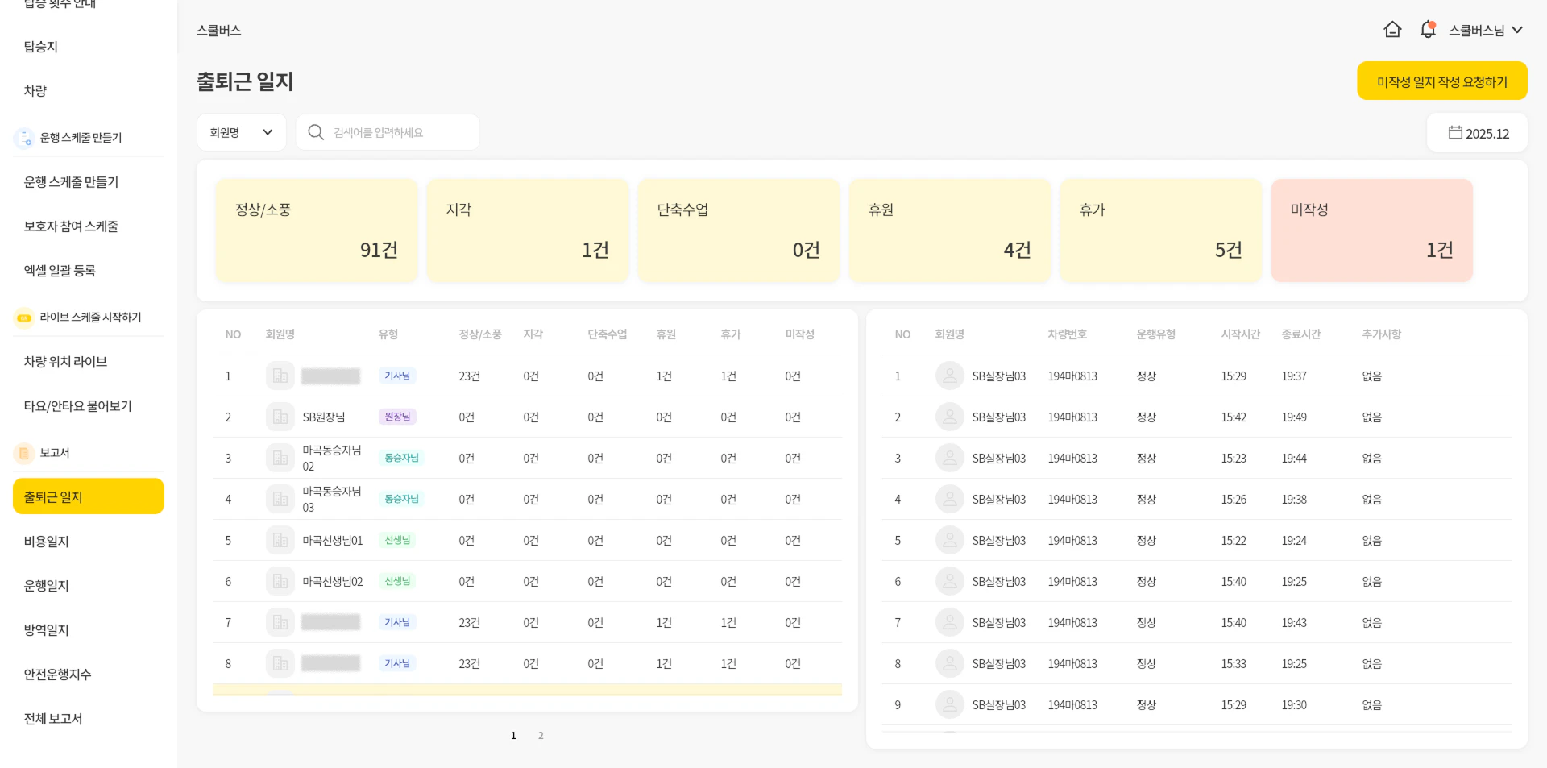Click the search magnifier icon
Viewport: 1547px width, 768px height.
(316, 132)
